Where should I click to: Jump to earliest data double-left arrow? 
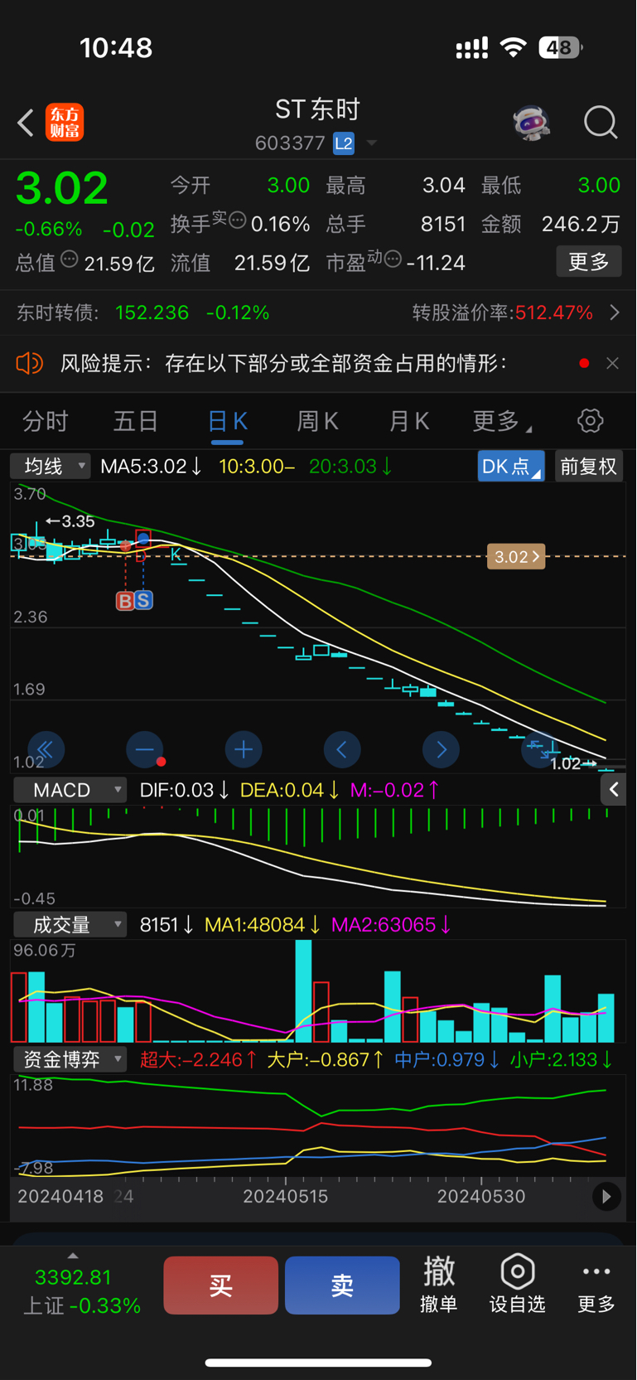click(46, 750)
